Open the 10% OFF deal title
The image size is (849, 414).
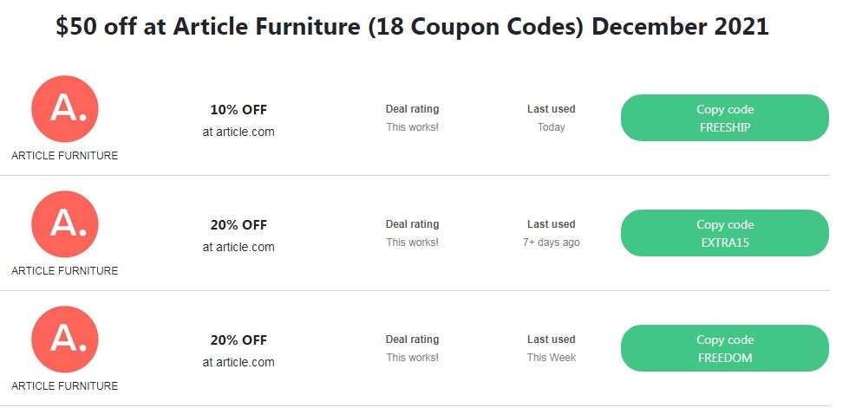(238, 110)
